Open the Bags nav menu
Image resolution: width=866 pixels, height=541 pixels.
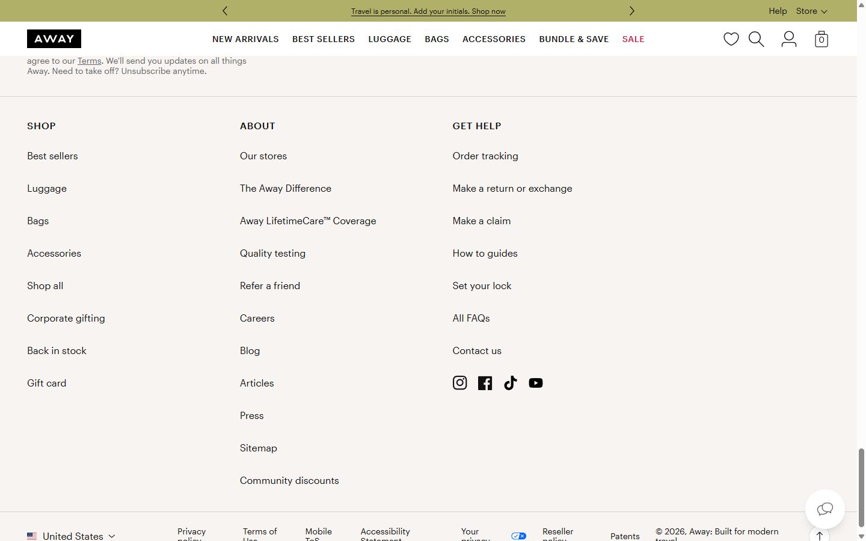pos(437,39)
